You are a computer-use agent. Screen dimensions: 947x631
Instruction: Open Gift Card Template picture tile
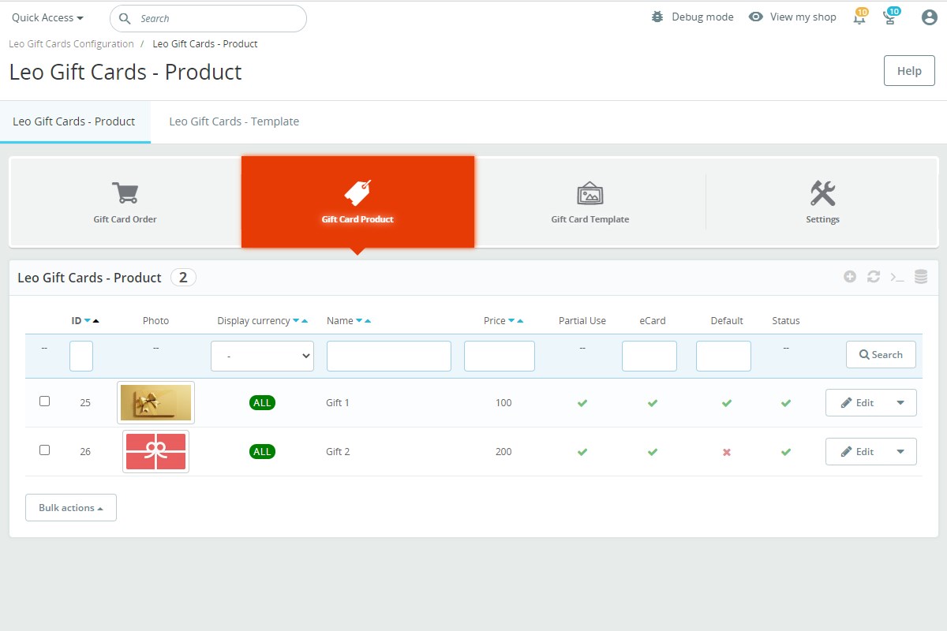(x=590, y=202)
